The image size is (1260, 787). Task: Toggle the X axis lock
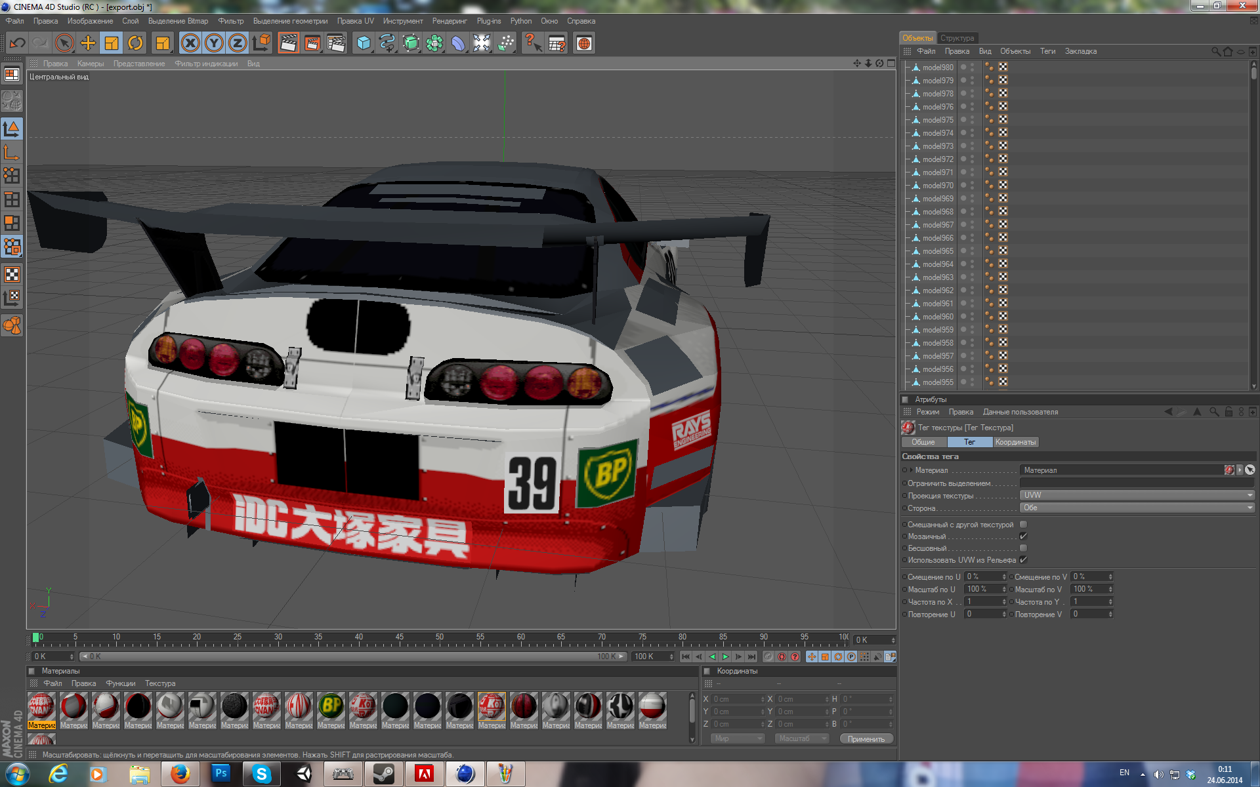coord(190,43)
